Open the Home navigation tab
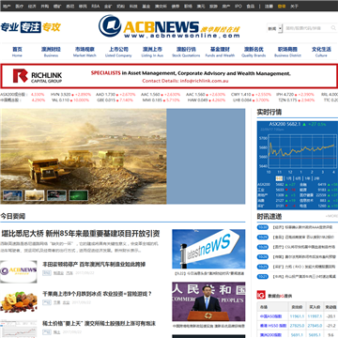This screenshot has height=338, width=338. [17, 52]
